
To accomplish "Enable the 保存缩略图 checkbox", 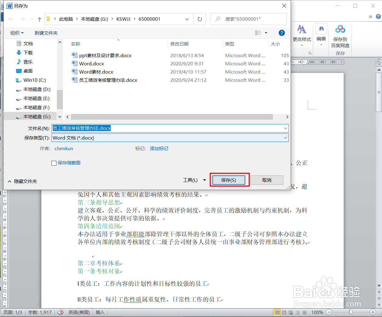I will tap(54, 163).
